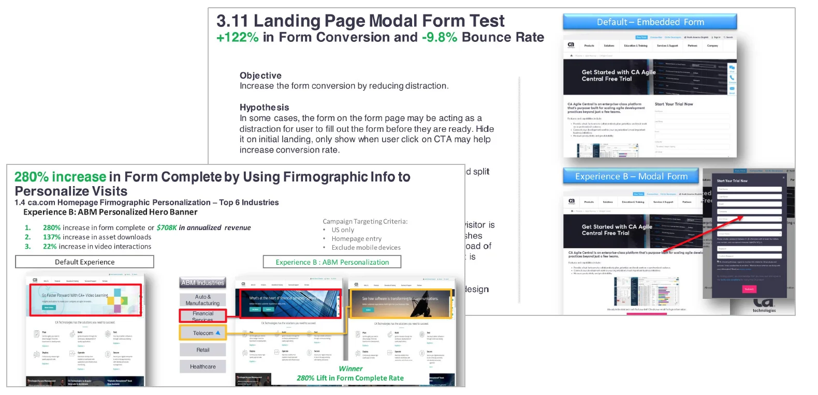Click Search on Default embedded form page
This screenshot has width=818, height=395.
(728, 37)
